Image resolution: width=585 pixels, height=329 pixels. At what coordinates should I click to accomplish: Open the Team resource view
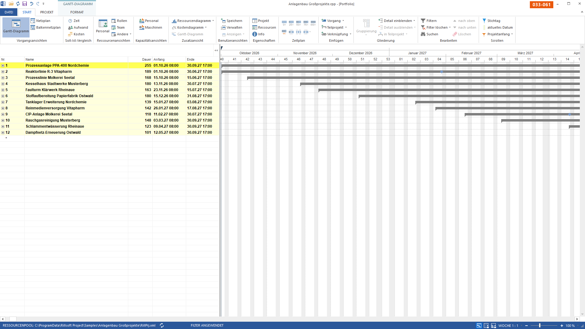click(118, 27)
